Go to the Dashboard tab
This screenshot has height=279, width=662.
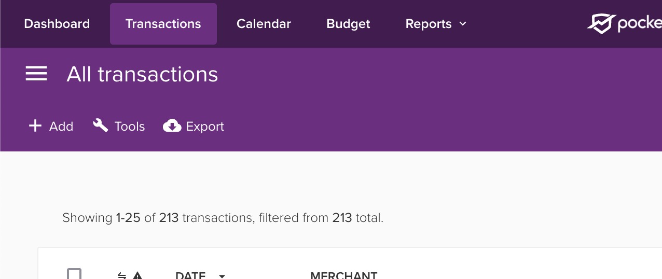[x=57, y=24]
